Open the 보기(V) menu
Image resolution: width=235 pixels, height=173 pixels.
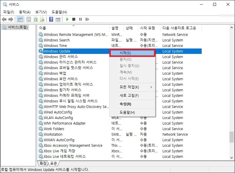(41, 12)
